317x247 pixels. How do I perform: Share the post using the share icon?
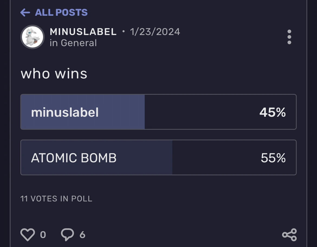tap(289, 235)
